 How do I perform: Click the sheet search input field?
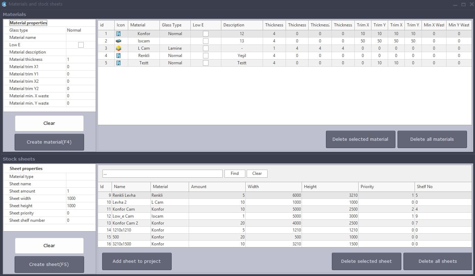click(x=162, y=173)
